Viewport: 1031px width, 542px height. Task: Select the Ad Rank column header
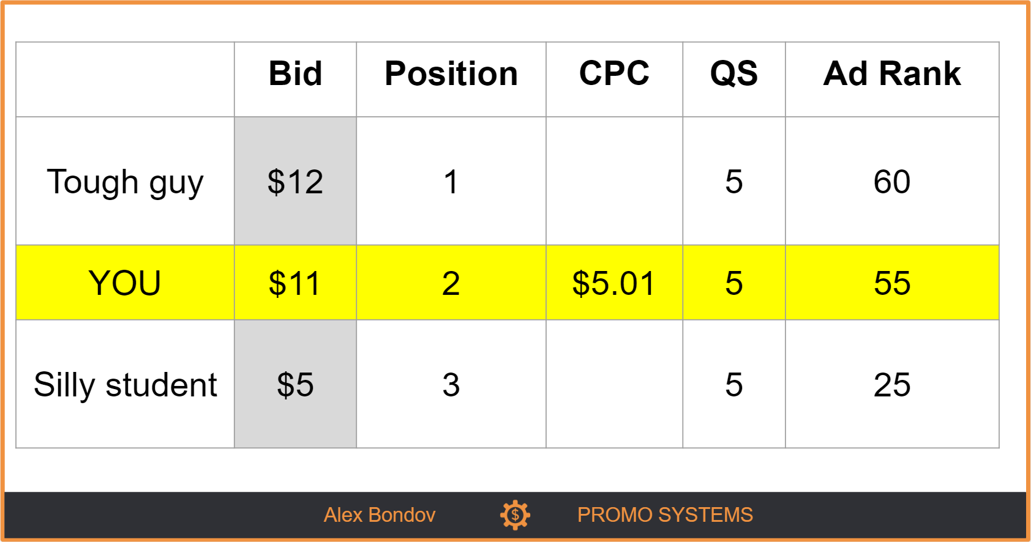coord(892,73)
